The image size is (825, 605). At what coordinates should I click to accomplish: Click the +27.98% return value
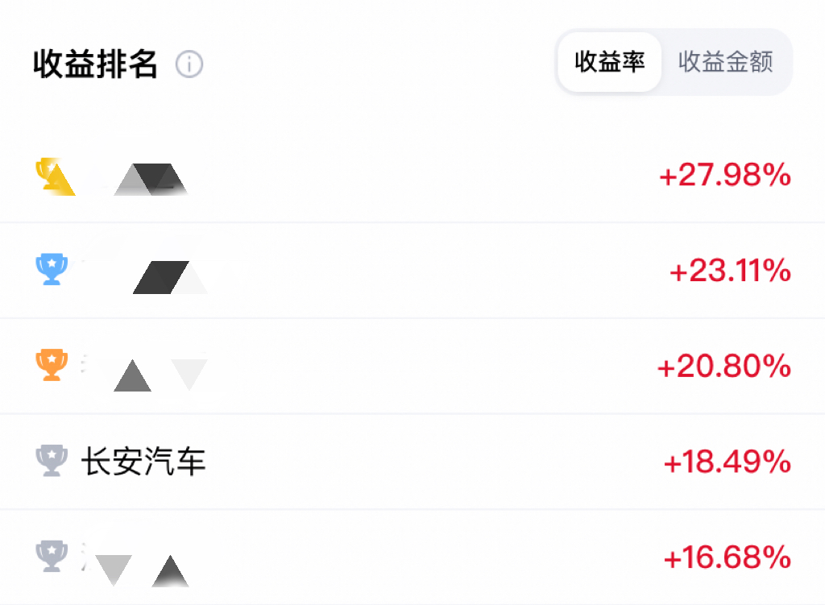point(724,176)
